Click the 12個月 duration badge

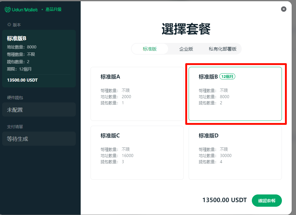point(227,77)
